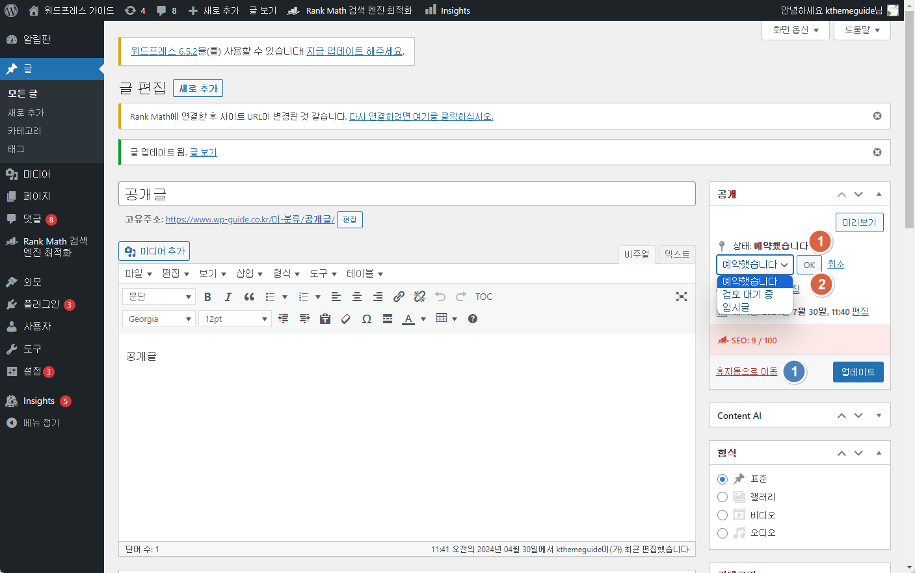Insert special character omega icon
Screen dimensions: 915x573
pos(367,319)
